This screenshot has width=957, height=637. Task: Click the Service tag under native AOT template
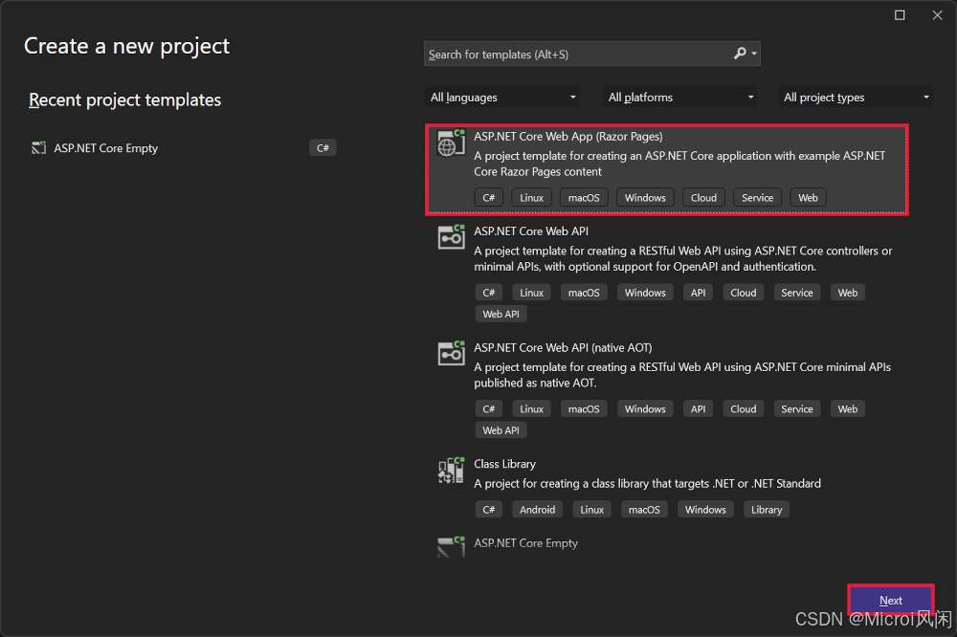pos(797,408)
